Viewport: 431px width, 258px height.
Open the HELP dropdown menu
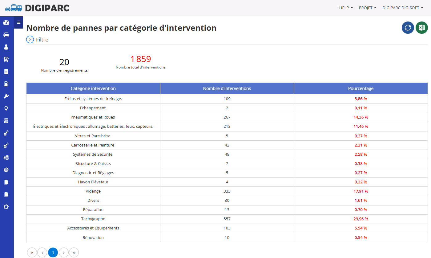click(346, 8)
